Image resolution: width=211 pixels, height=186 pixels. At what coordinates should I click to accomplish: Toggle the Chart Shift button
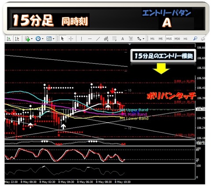(17, 39)
